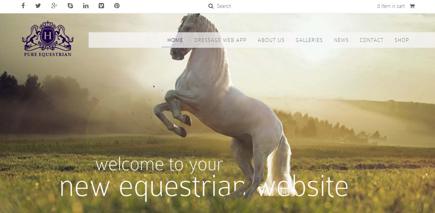Open the Dressage Web App menu
Image resolution: width=435 pixels, height=213 pixels.
[220, 40]
